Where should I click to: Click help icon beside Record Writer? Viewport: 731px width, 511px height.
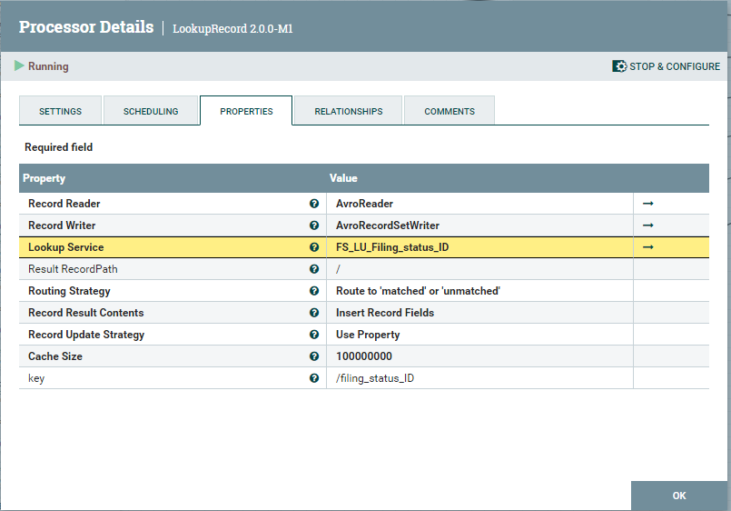click(x=314, y=225)
